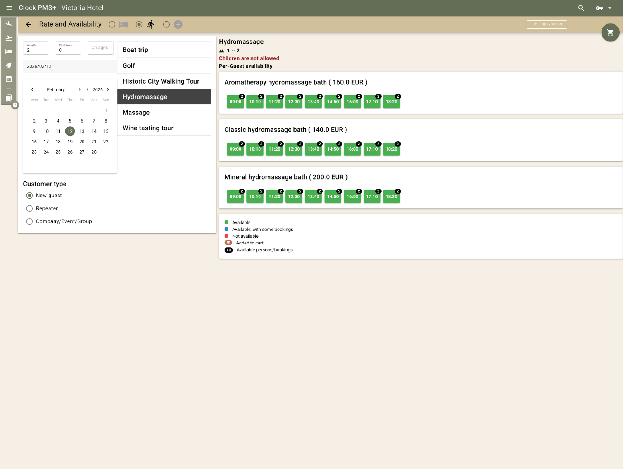Open the calendar icon in the sidebar

(x=8, y=79)
